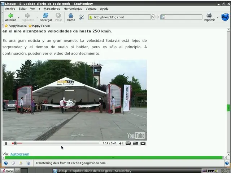Screen dimensions: 231x173
Task: Pause the YouTube video
Action: tap(6, 143)
